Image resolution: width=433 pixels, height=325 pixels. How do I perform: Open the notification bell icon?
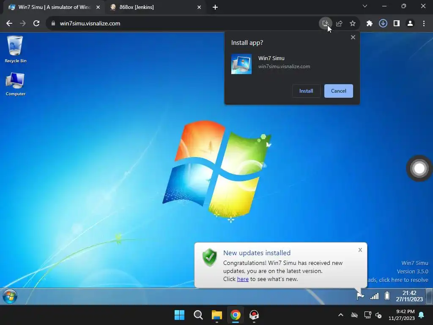[x=422, y=315]
